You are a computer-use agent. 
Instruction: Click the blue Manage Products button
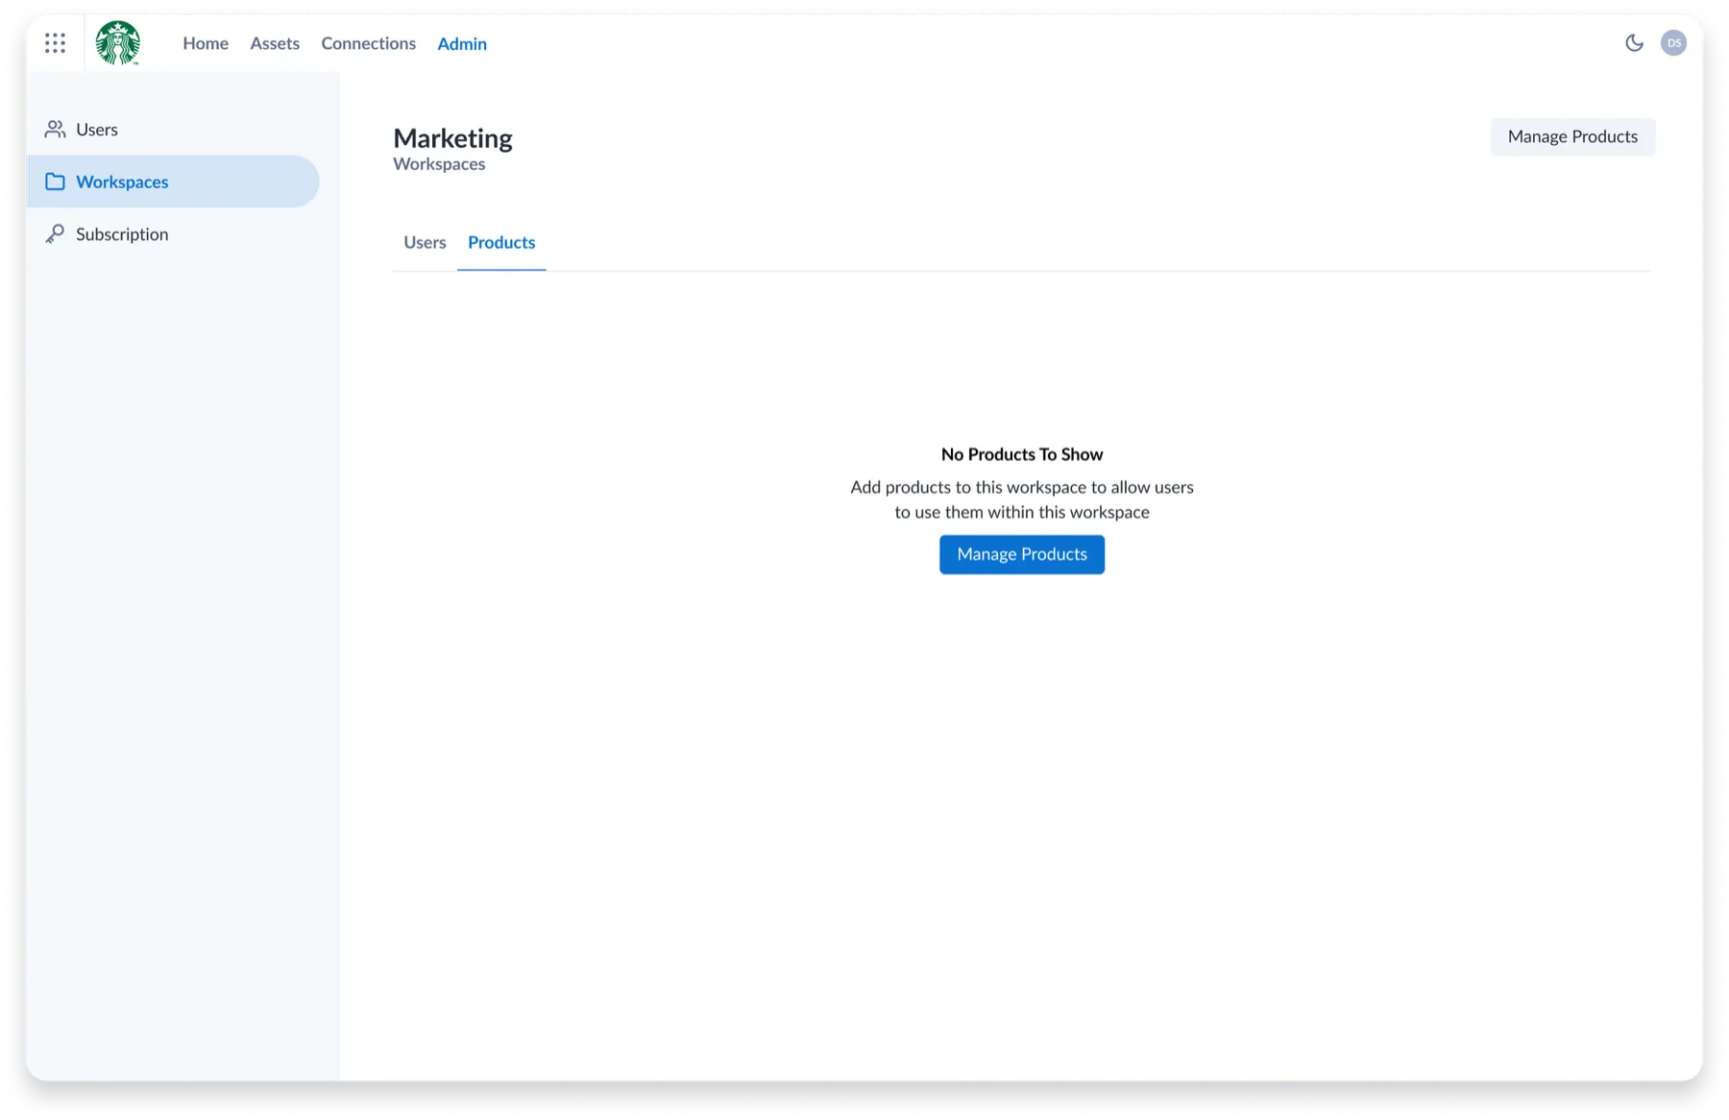click(1022, 554)
